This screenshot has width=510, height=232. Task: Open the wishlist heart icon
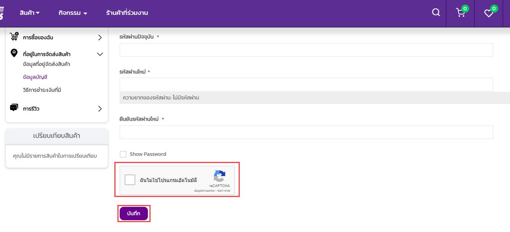coord(489,13)
